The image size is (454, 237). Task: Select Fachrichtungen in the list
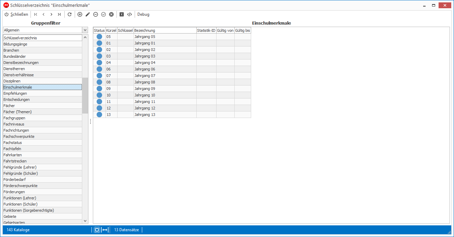point(42,130)
